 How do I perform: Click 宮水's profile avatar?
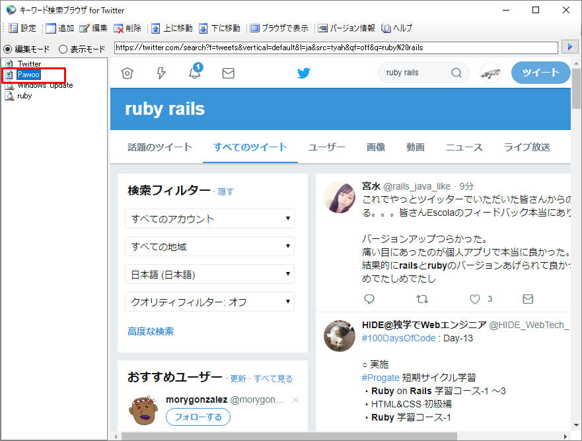point(340,197)
